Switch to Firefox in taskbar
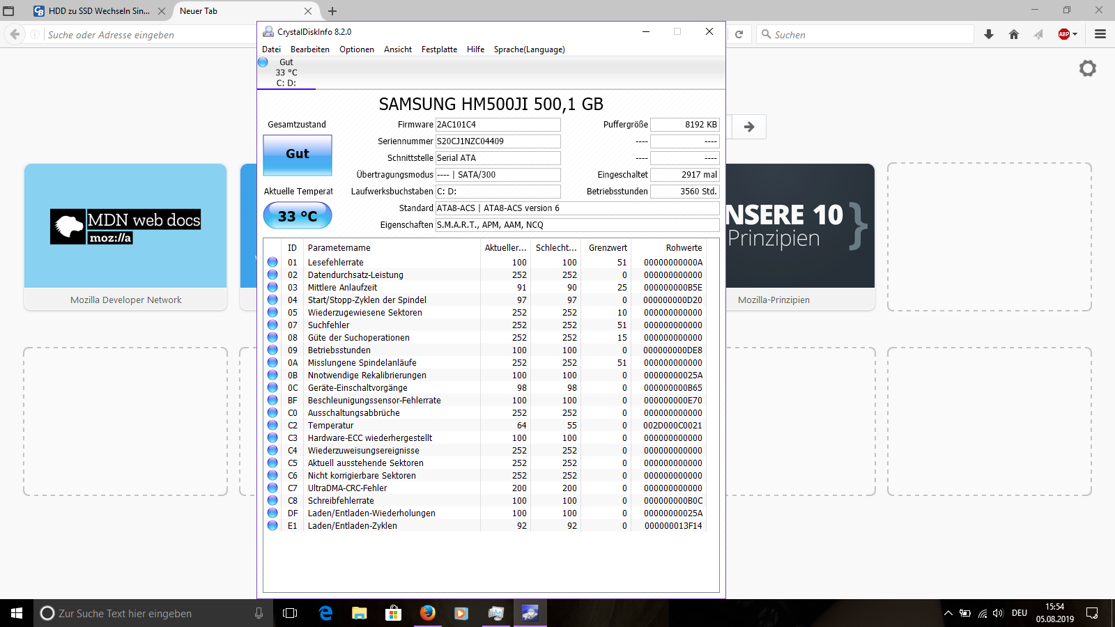This screenshot has height=627, width=1115. click(x=428, y=613)
